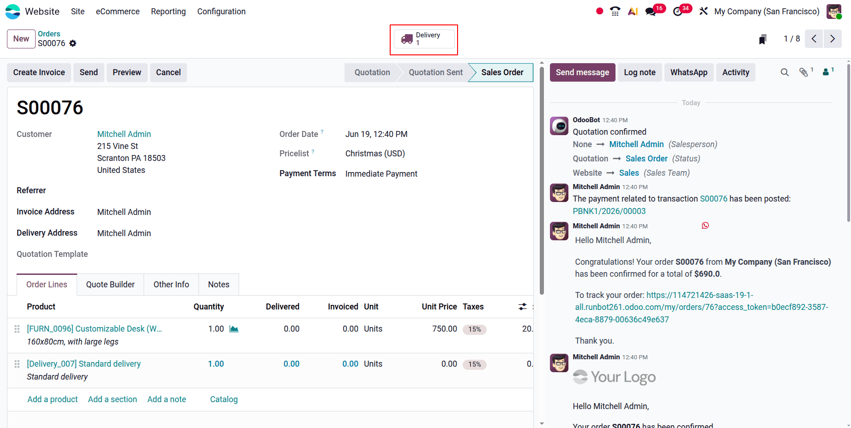The width and height of the screenshot is (851, 428).
Task: Click the WhatsApp icon on the 12:40 PM message
Action: point(705,226)
